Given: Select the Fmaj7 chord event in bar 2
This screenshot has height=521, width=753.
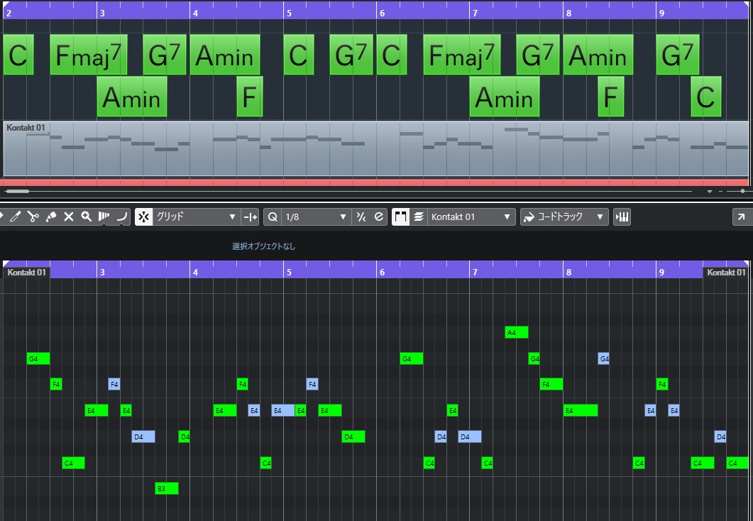Looking at the screenshot, I should [89, 55].
